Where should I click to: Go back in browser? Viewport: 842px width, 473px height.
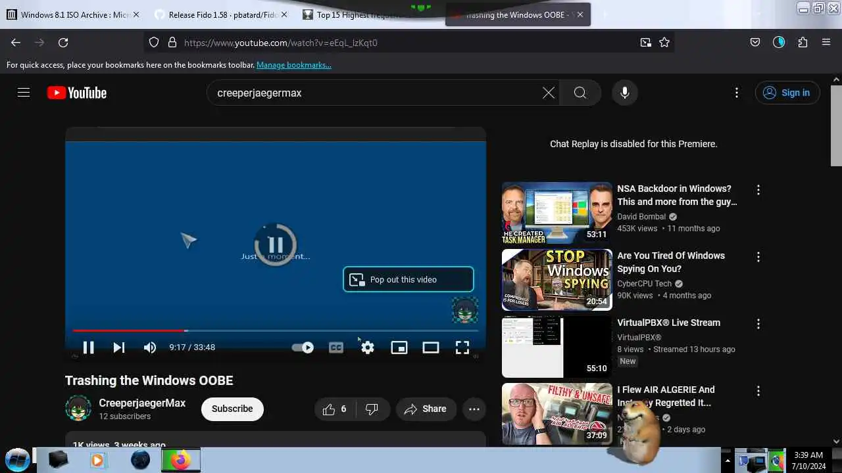(x=16, y=42)
